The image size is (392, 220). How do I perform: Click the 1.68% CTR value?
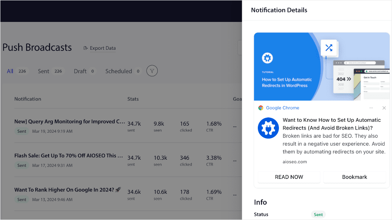[214, 124]
